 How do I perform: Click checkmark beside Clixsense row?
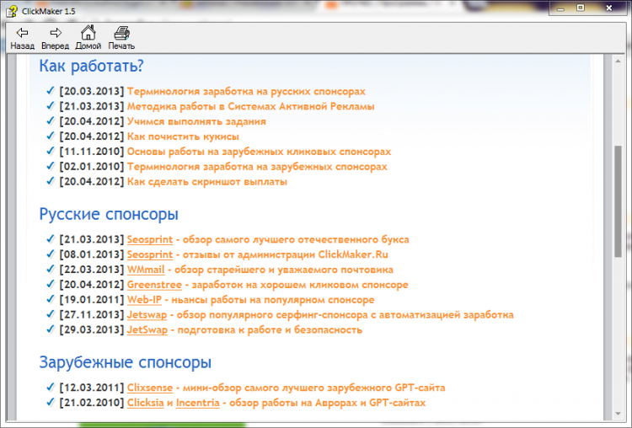pyautogui.click(x=51, y=387)
